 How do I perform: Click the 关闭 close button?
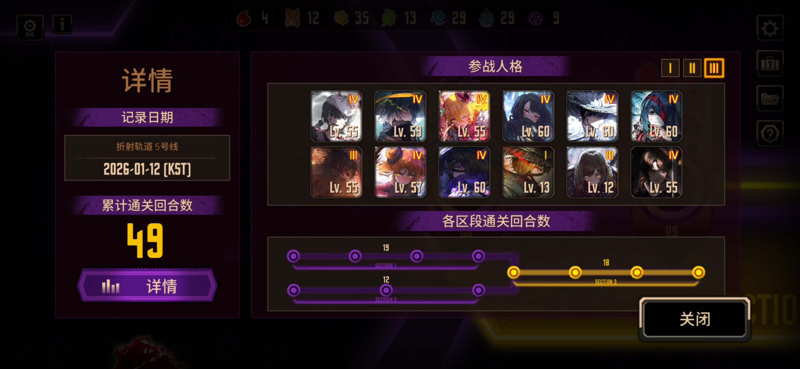(695, 319)
